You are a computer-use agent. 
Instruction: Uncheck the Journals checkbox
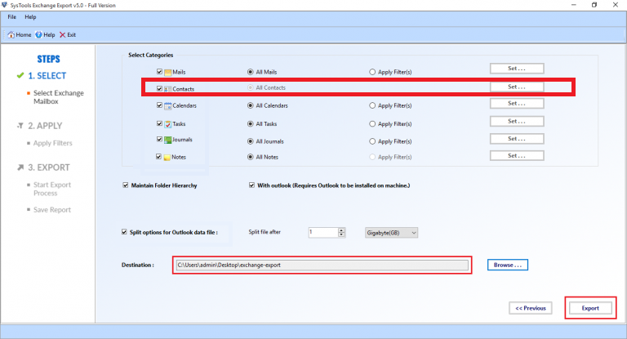tap(159, 140)
